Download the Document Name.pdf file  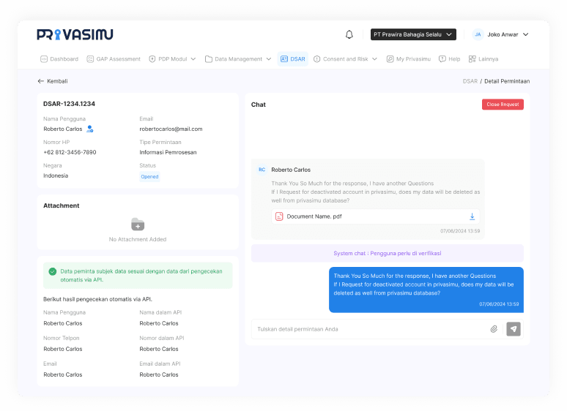pos(472,216)
